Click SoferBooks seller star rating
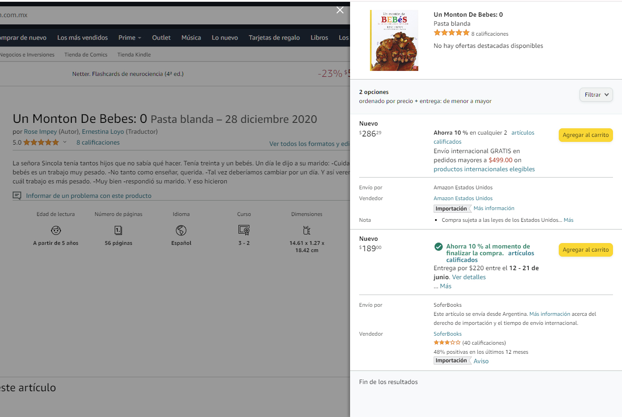Image resolution: width=622 pixels, height=417 pixels. point(447,342)
